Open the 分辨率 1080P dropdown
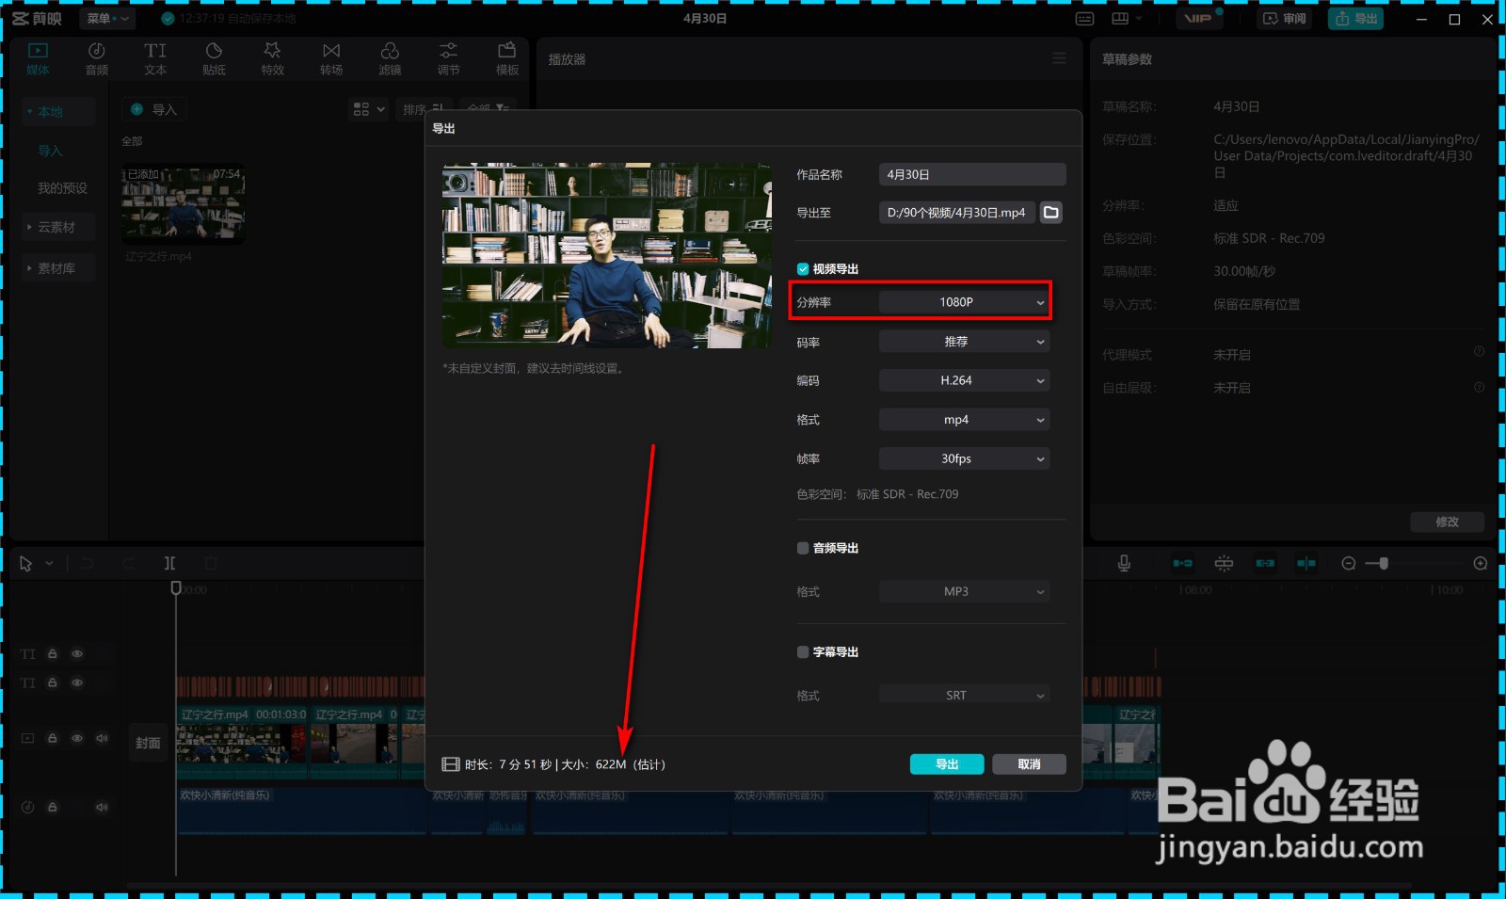This screenshot has width=1506, height=899. [965, 302]
